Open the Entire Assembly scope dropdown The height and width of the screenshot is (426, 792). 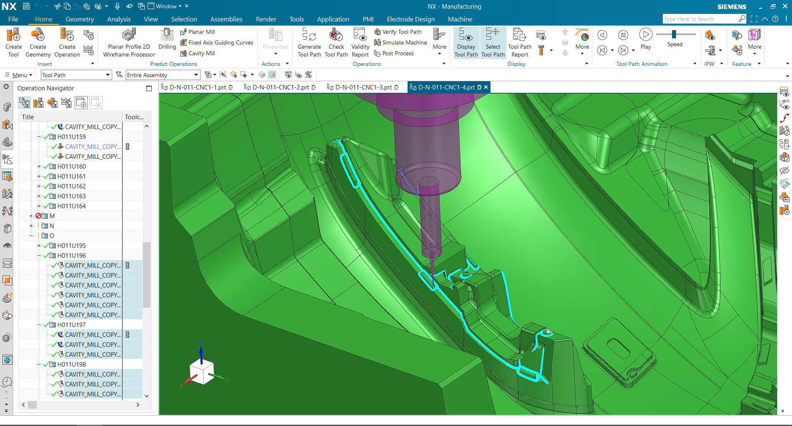163,75
